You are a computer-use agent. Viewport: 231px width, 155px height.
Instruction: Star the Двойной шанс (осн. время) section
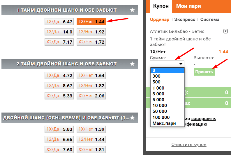tap(132, 118)
